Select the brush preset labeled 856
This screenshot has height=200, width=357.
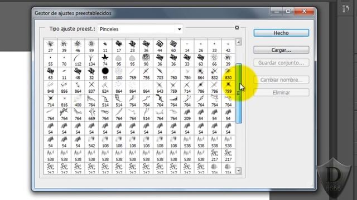pos(64,87)
